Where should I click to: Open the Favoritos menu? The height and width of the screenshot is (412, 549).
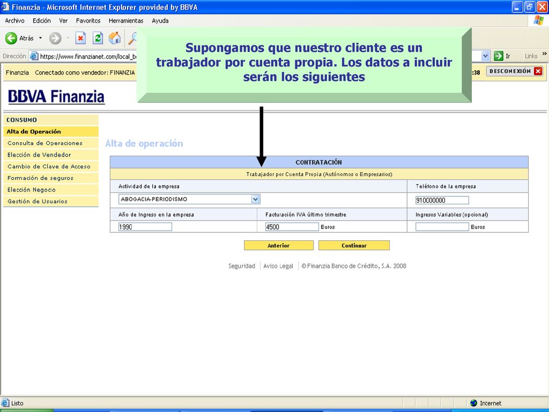pyautogui.click(x=88, y=21)
